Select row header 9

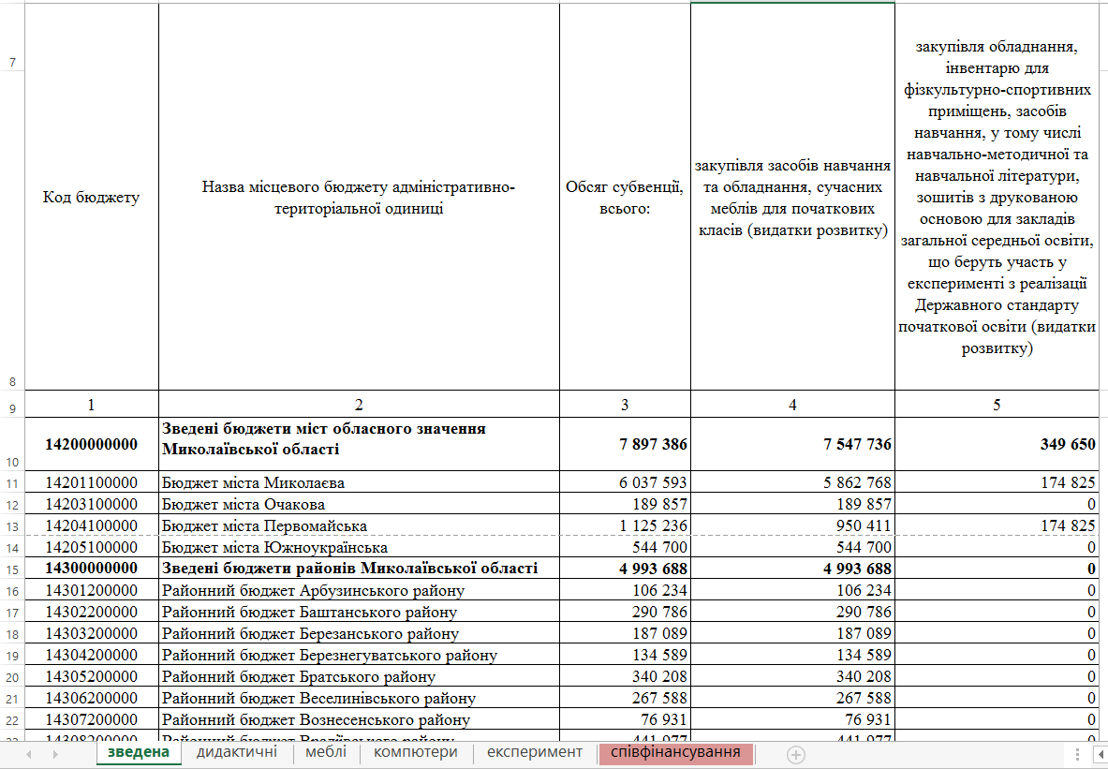12,405
